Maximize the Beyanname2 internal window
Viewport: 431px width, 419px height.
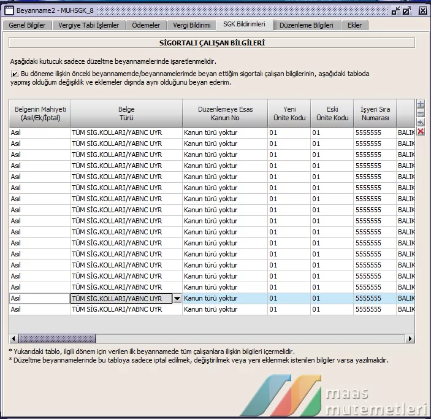tap(406, 10)
